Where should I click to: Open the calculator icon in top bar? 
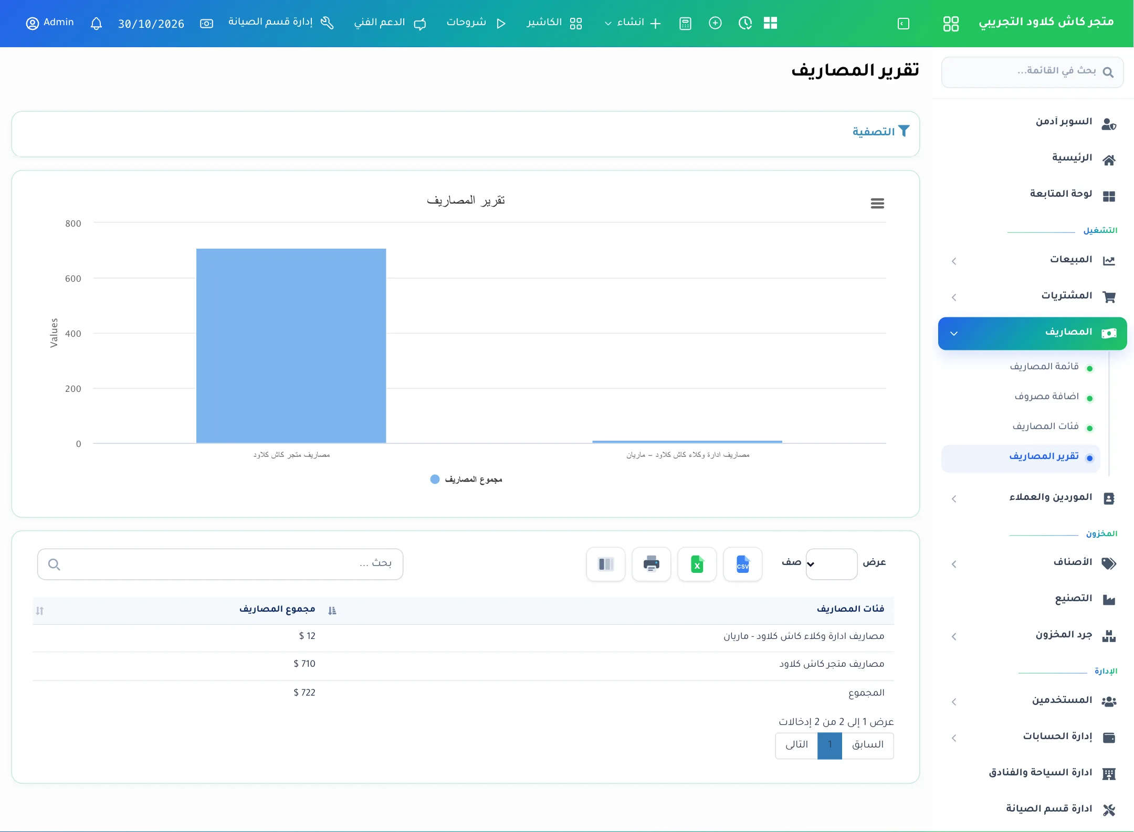click(x=685, y=24)
